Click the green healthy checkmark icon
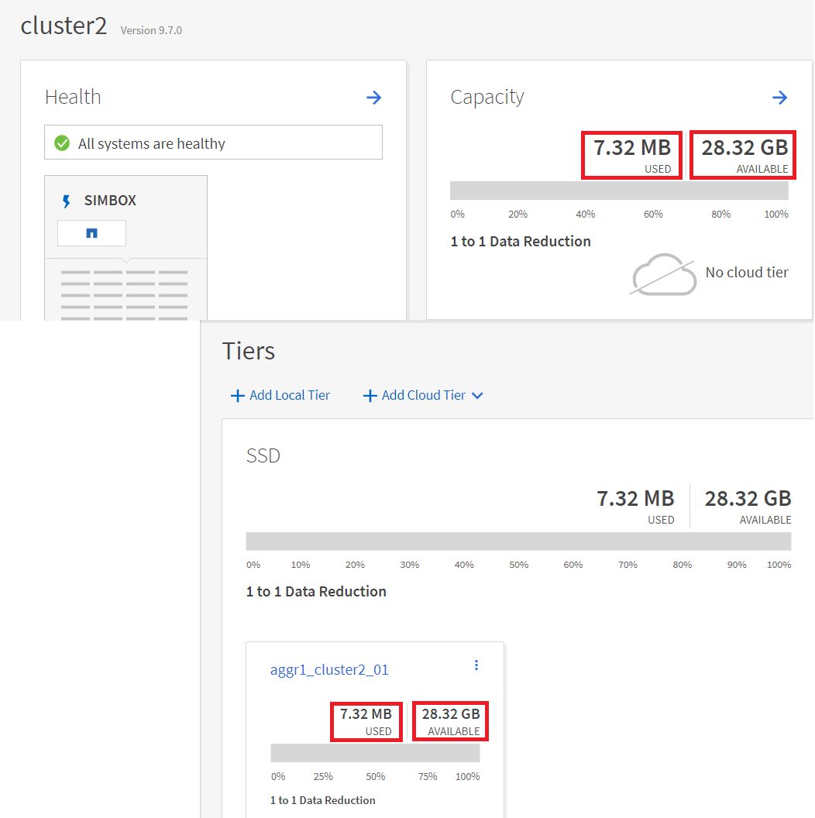Image resolution: width=815 pixels, height=818 pixels. pyautogui.click(x=62, y=143)
